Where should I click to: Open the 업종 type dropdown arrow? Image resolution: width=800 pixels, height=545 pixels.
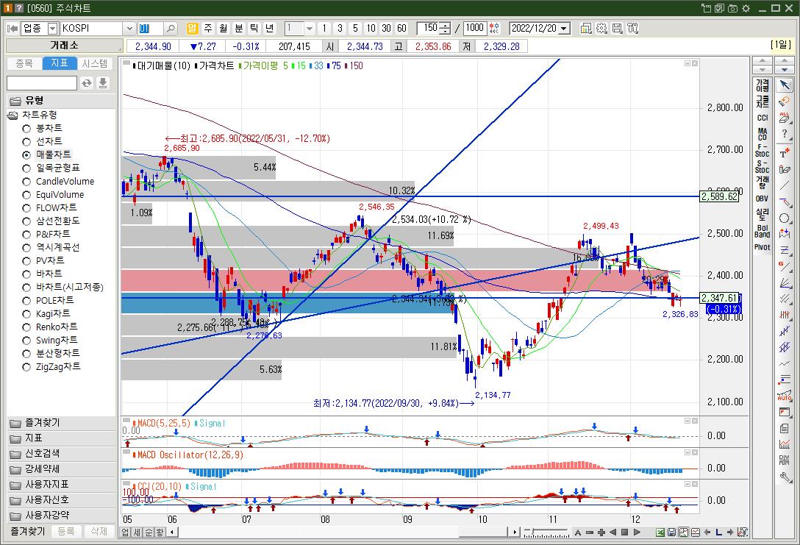52,29
